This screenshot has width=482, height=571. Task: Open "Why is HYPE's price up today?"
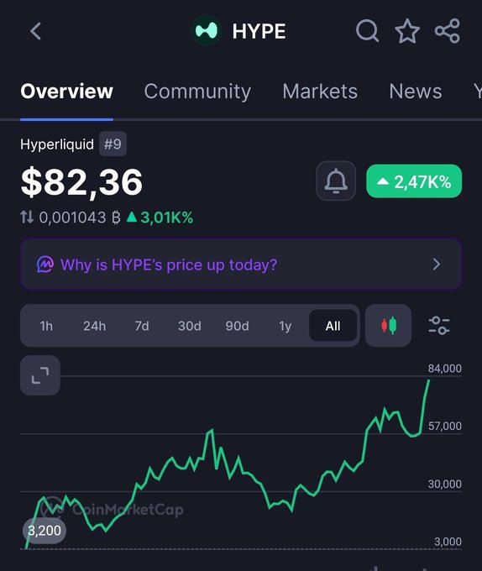coord(241,265)
